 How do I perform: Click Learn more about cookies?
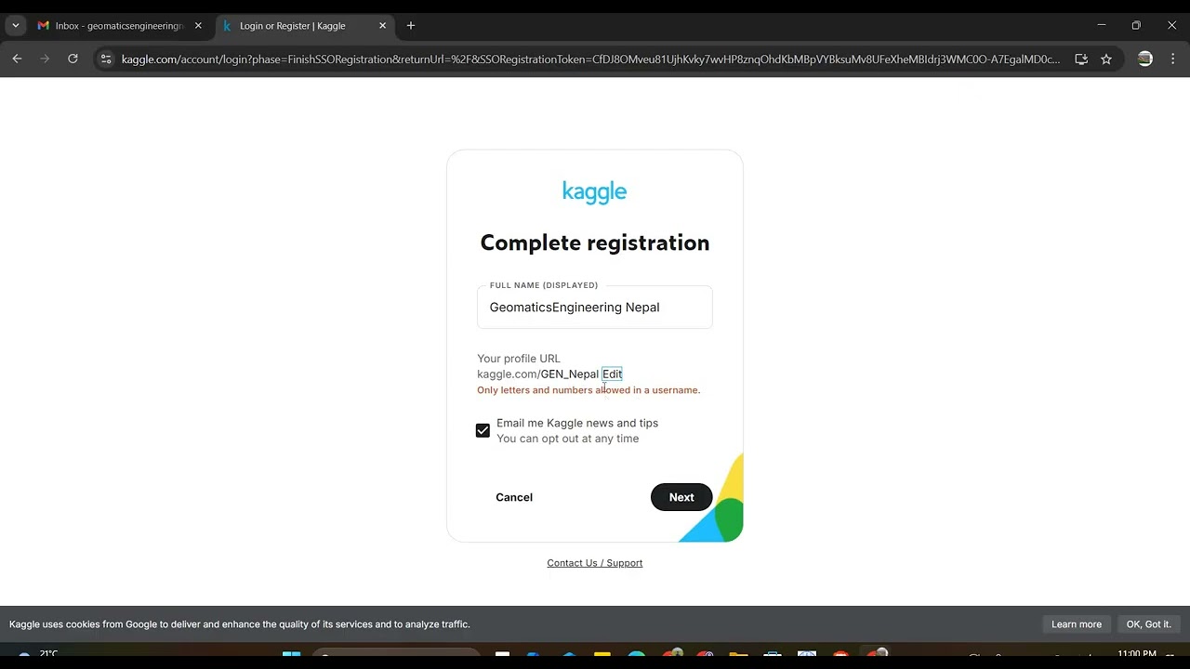(x=1077, y=624)
